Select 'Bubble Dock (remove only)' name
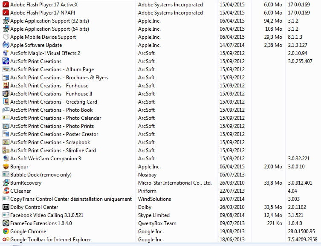The image size is (321, 246). pyautogui.click(x=41, y=175)
